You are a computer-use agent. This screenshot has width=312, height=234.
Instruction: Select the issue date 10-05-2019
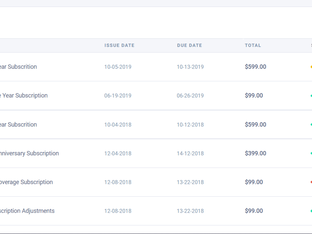[118, 67]
